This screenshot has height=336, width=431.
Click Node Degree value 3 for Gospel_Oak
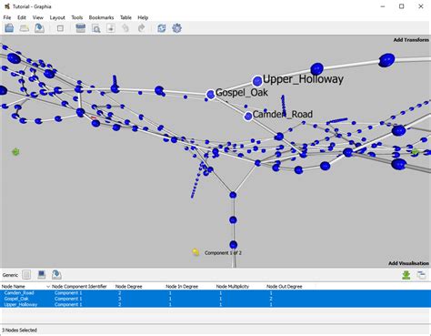pyautogui.click(x=119, y=299)
